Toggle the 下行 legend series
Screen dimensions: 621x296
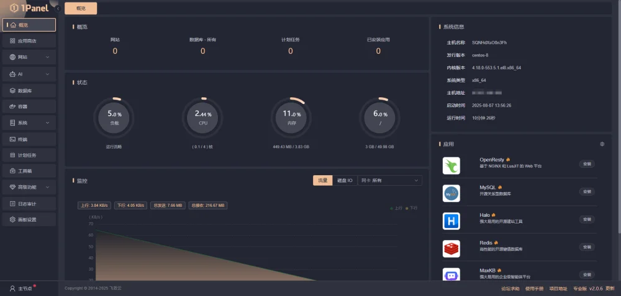[x=411, y=208]
